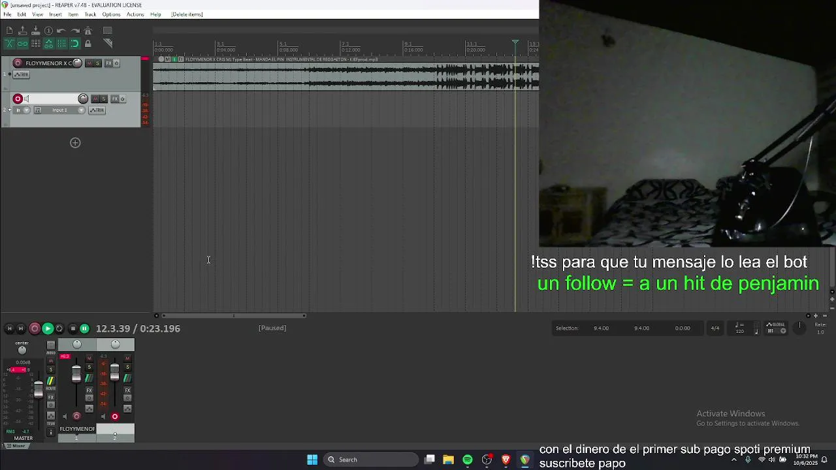Image resolution: width=836 pixels, height=470 pixels.
Task: Mute the FLOYYMENOR track
Action: tap(90, 63)
